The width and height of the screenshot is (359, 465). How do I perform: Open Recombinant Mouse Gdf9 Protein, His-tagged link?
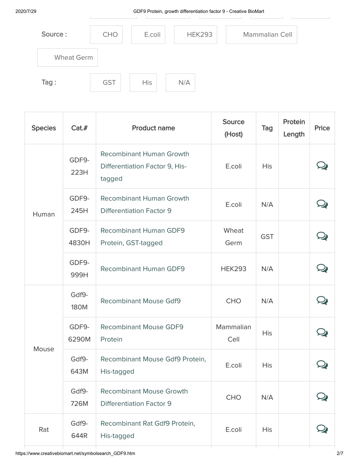[x=153, y=365]
